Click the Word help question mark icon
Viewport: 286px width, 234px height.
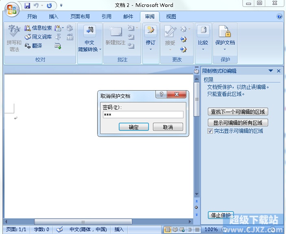[279, 17]
